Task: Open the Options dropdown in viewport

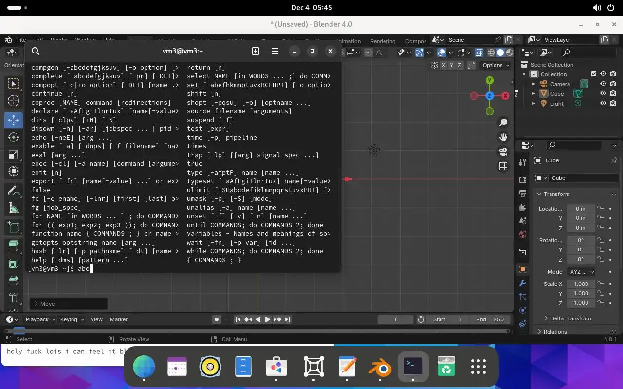Action: [496, 65]
